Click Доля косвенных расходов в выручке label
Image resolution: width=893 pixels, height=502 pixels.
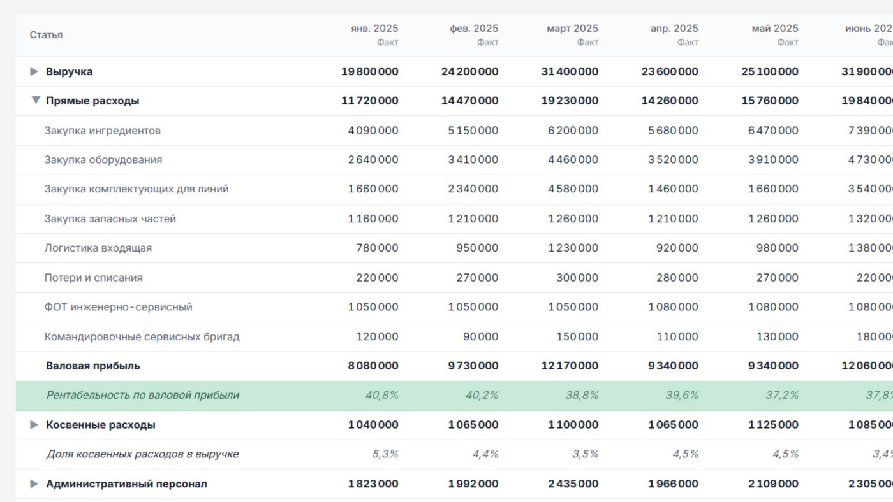point(142,454)
